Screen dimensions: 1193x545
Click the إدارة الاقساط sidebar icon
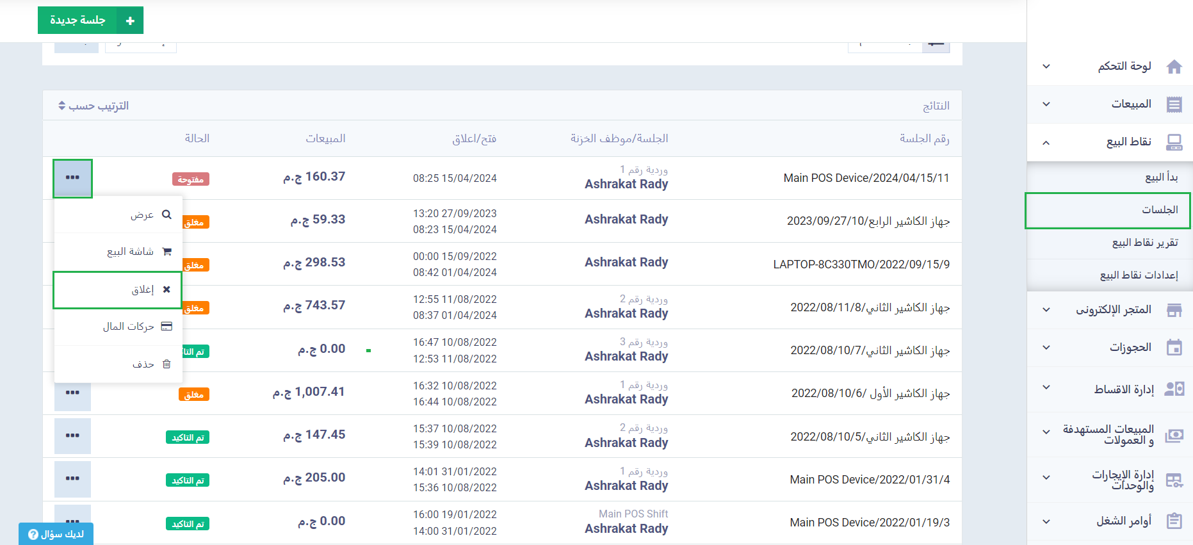(x=1174, y=389)
